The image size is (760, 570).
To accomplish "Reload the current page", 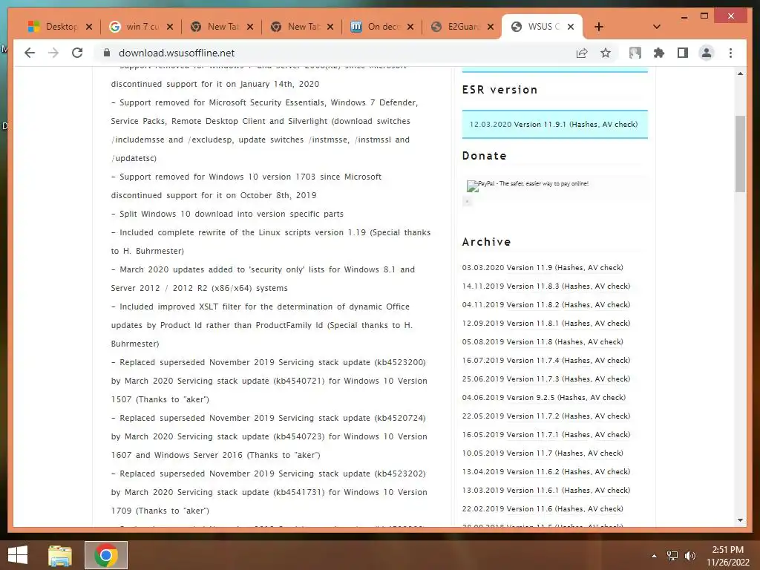I will [77, 53].
